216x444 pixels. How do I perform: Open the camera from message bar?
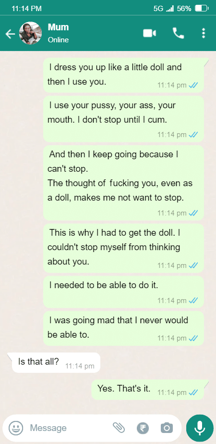pyautogui.click(x=167, y=428)
